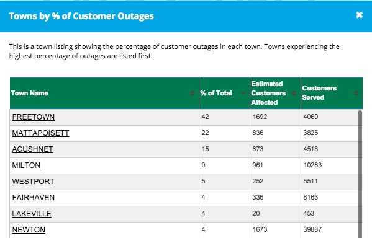Viewport: 372px width, 238px height.
Task: Click the dialog title text
Action: 81,16
